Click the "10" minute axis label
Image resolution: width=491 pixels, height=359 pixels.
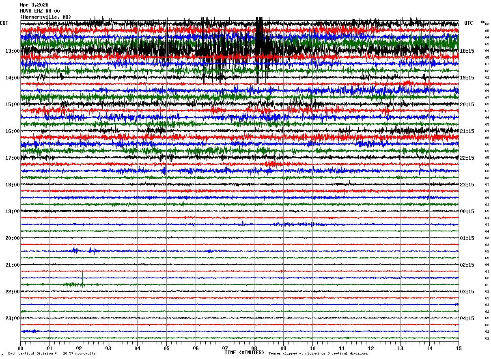coord(312,348)
